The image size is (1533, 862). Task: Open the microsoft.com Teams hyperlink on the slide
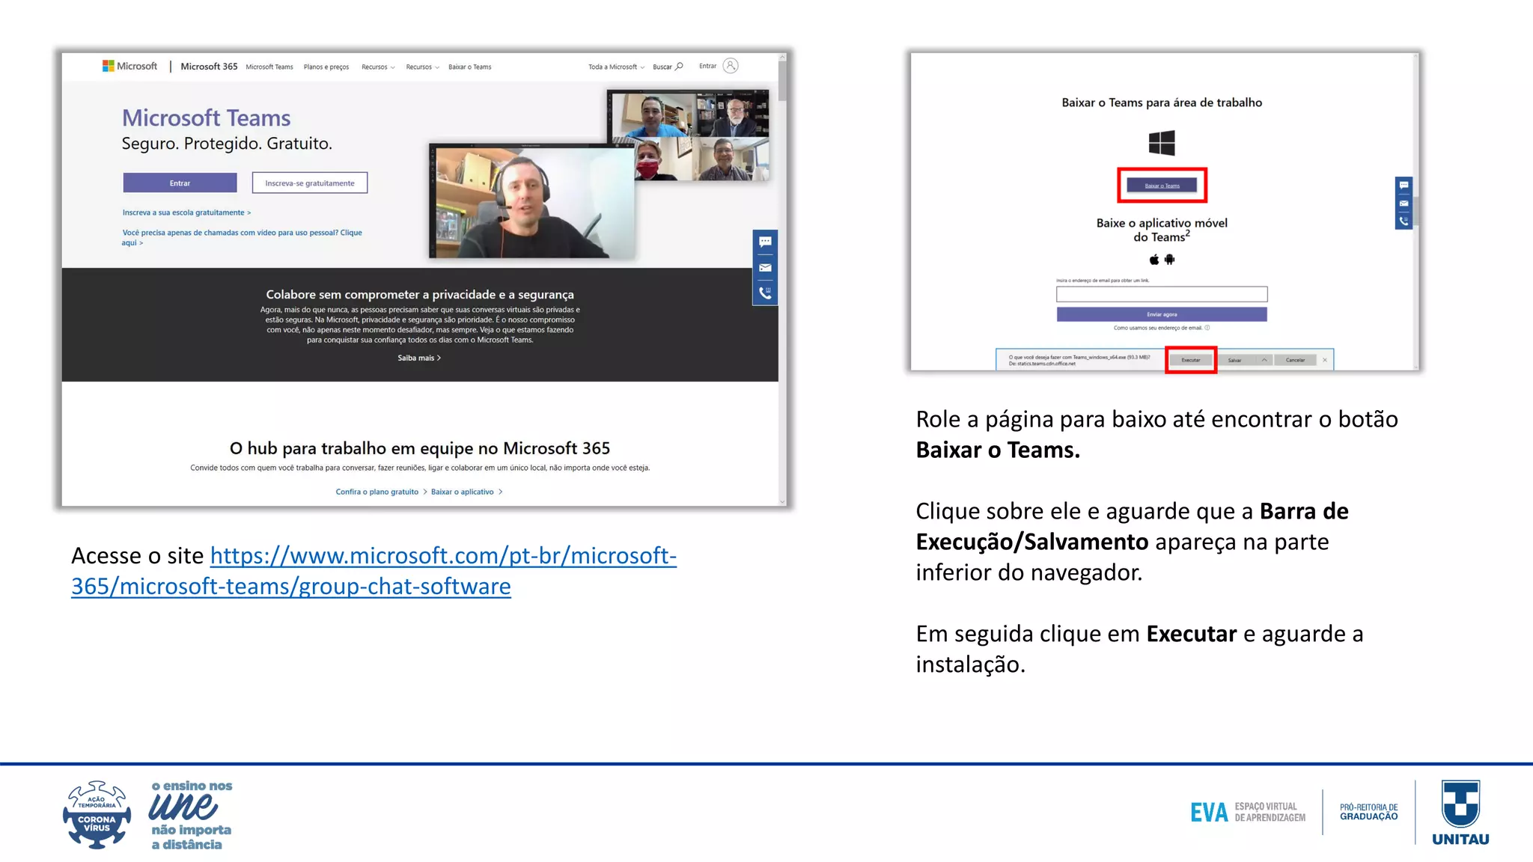point(374,570)
